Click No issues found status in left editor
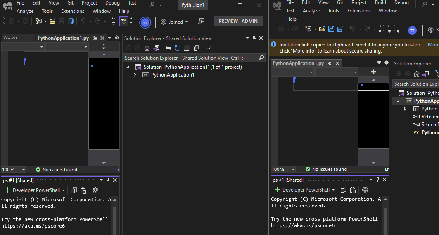Viewport: 439px width, 235px height. [57, 170]
